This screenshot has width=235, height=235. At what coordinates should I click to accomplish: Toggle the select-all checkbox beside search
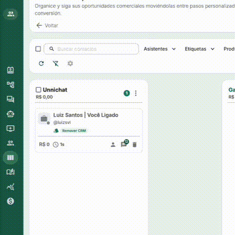point(38,49)
